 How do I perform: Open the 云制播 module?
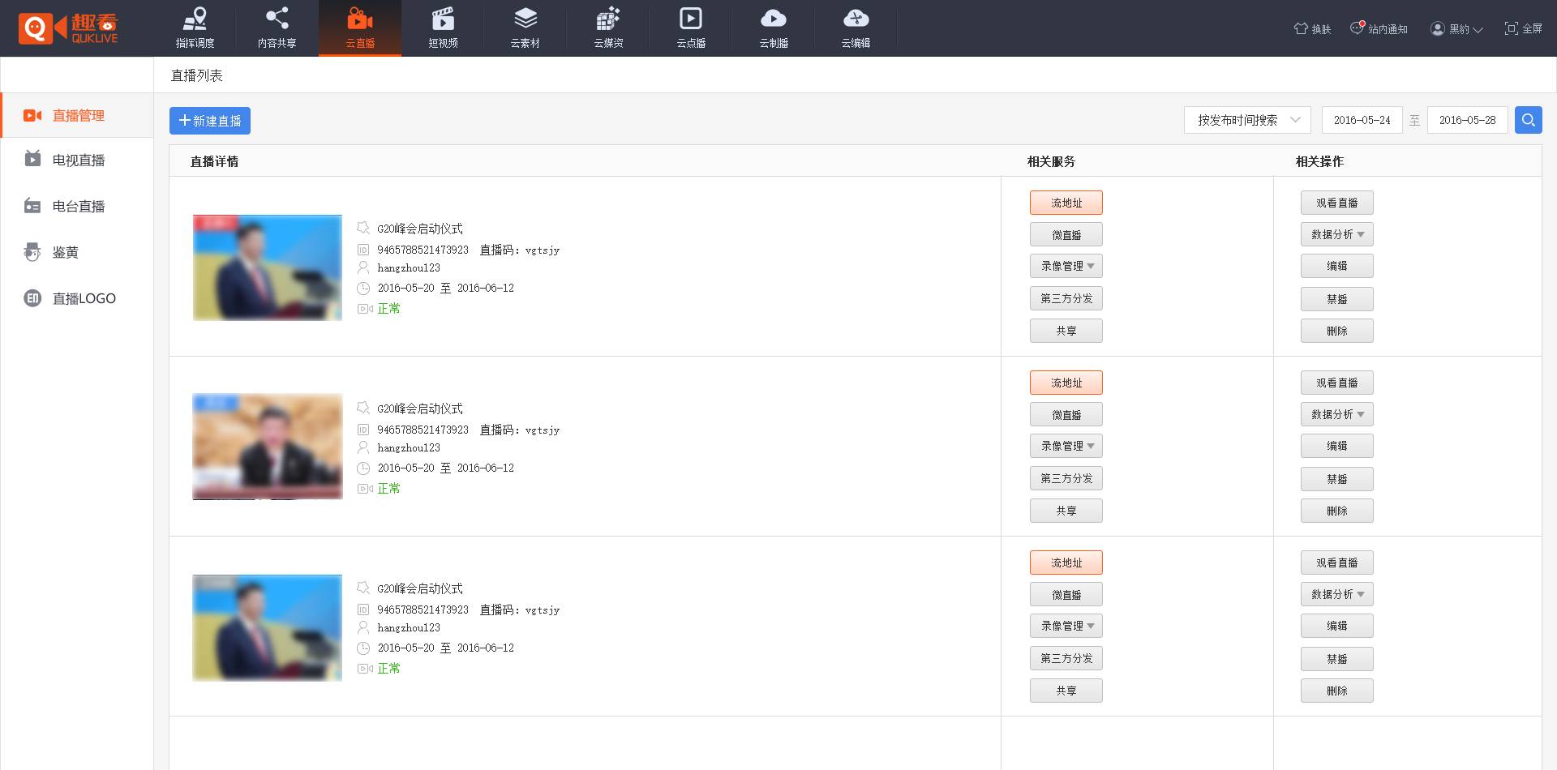774,28
